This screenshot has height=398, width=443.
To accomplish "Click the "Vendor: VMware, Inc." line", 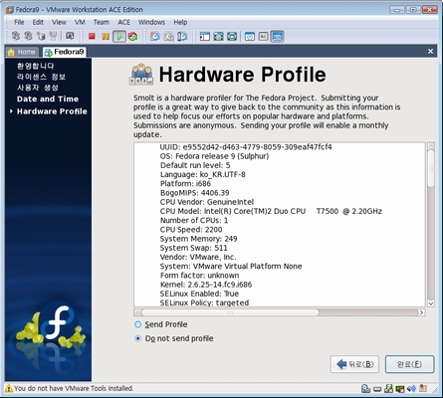I will tap(198, 257).
